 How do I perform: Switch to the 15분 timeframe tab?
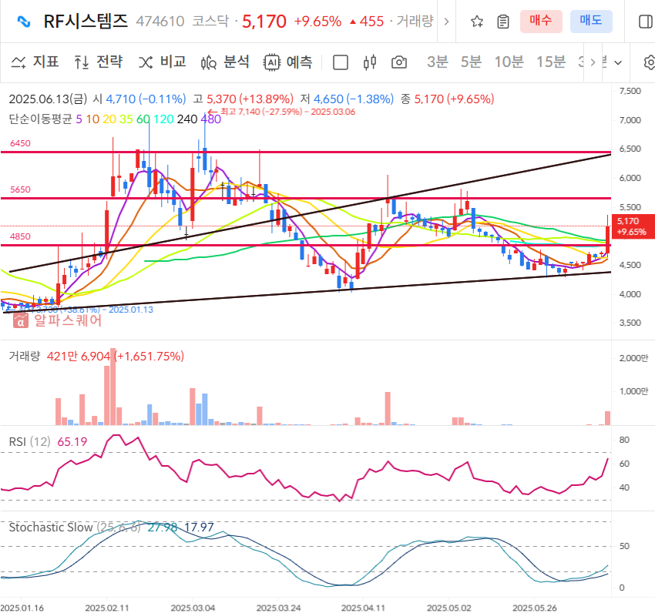tap(550, 63)
